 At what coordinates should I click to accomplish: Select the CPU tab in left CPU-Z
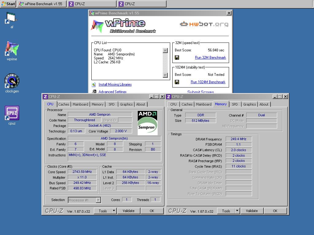(x=50, y=104)
